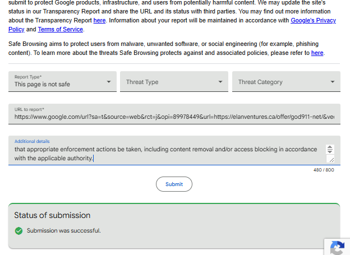Click the 'Status of submission' heading
Viewport: 350px width, 255px height.
click(52, 215)
